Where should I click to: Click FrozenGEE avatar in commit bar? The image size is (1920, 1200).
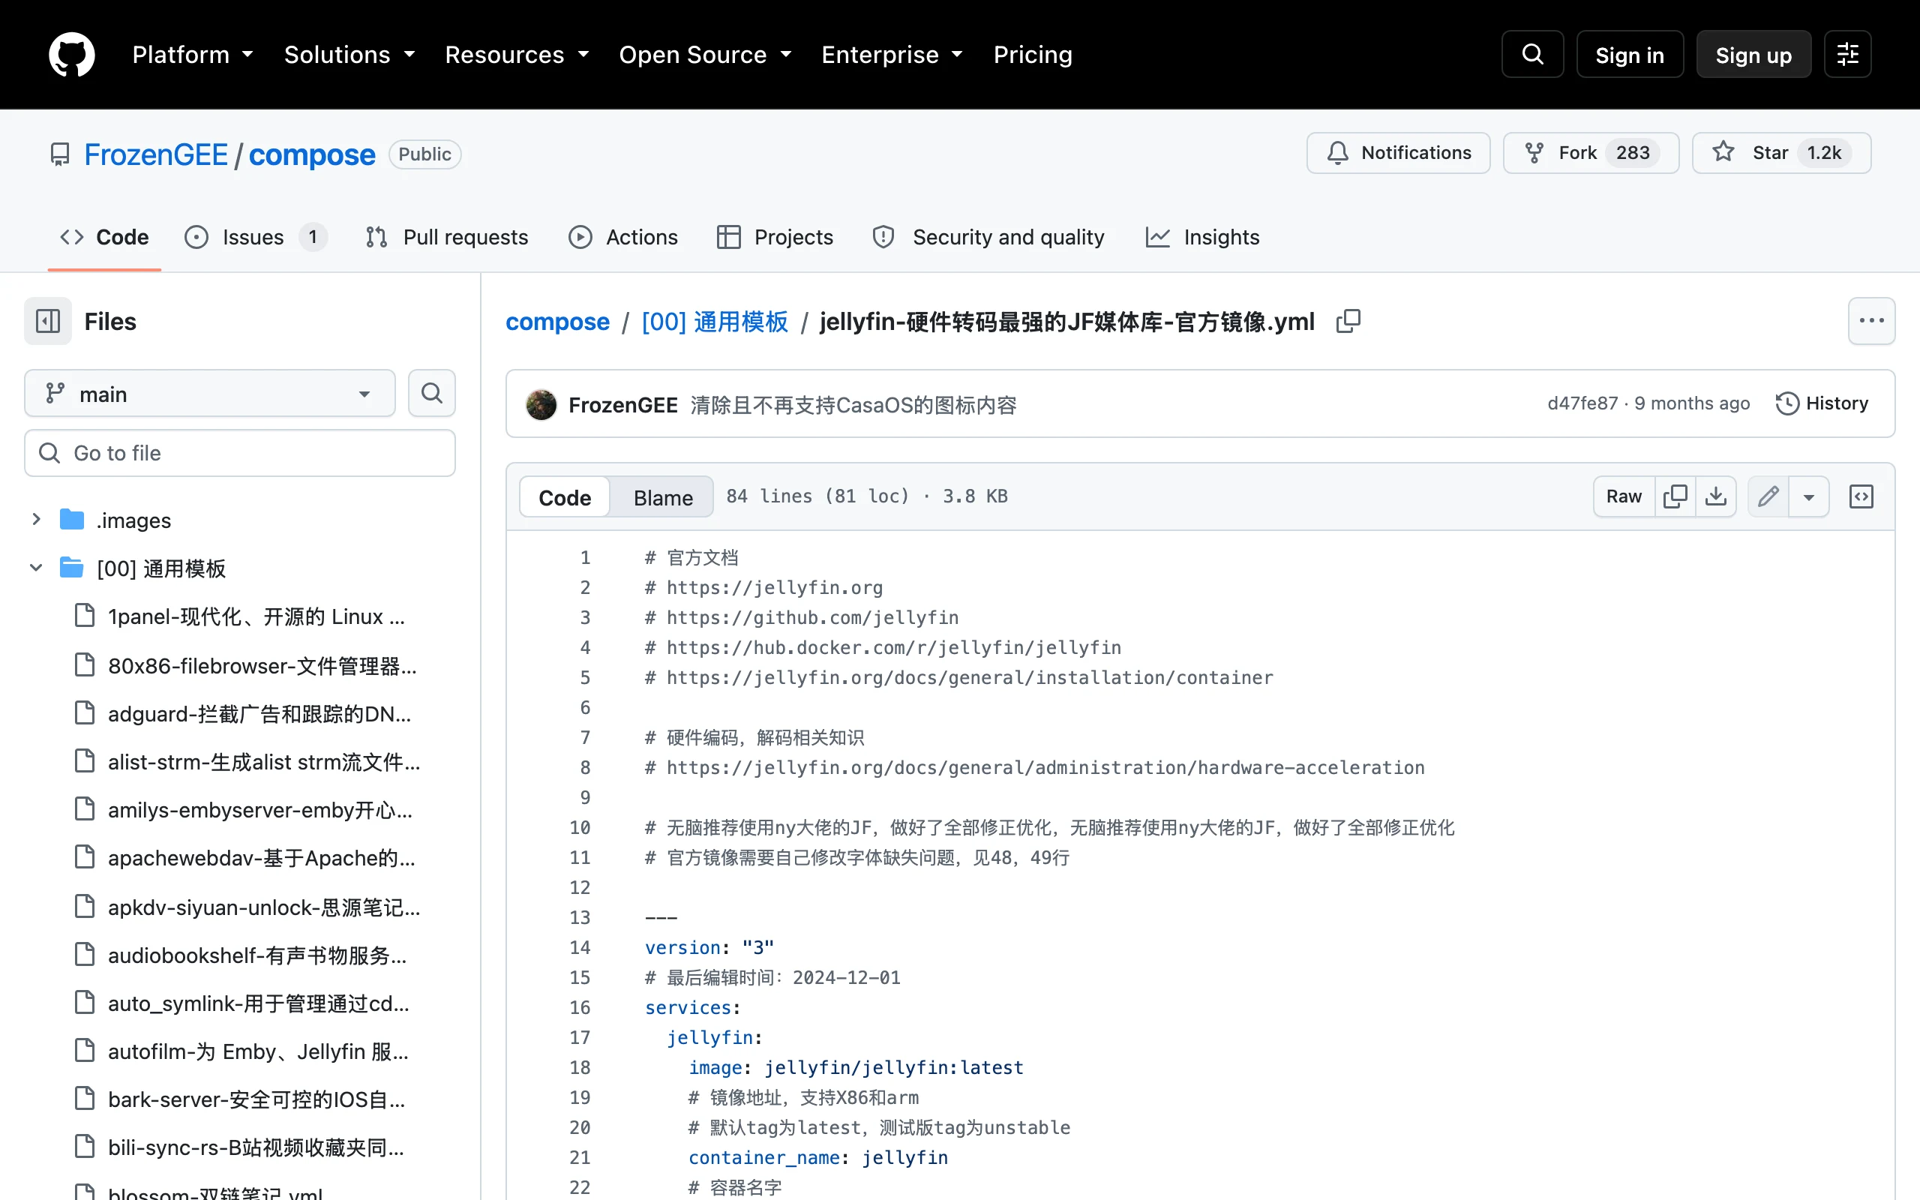click(x=541, y=405)
